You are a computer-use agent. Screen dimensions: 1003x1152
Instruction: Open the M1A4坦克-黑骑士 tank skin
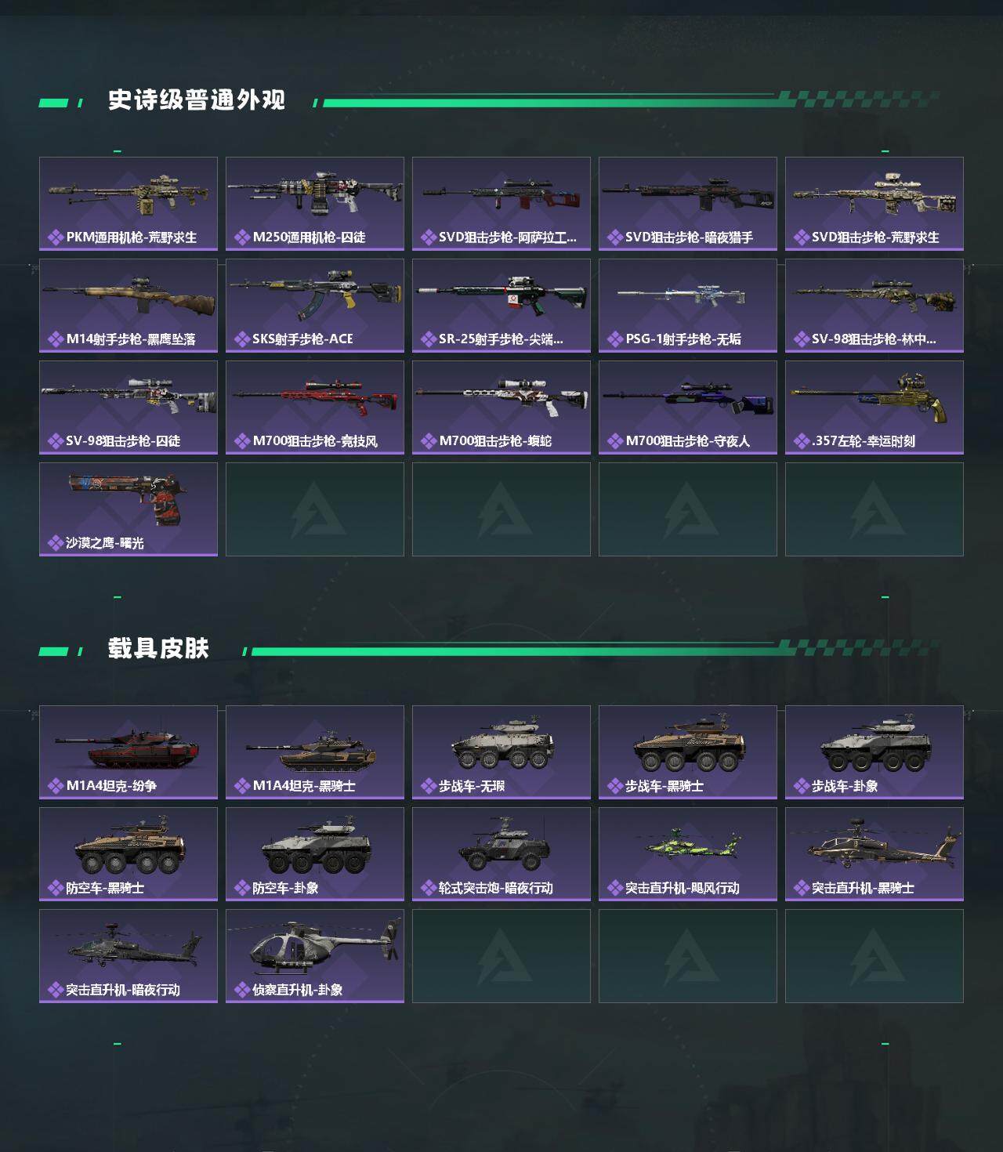click(315, 752)
